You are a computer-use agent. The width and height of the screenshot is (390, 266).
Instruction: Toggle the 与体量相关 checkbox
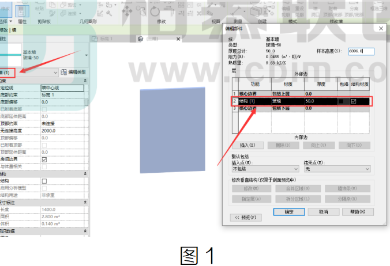[x=44, y=167]
